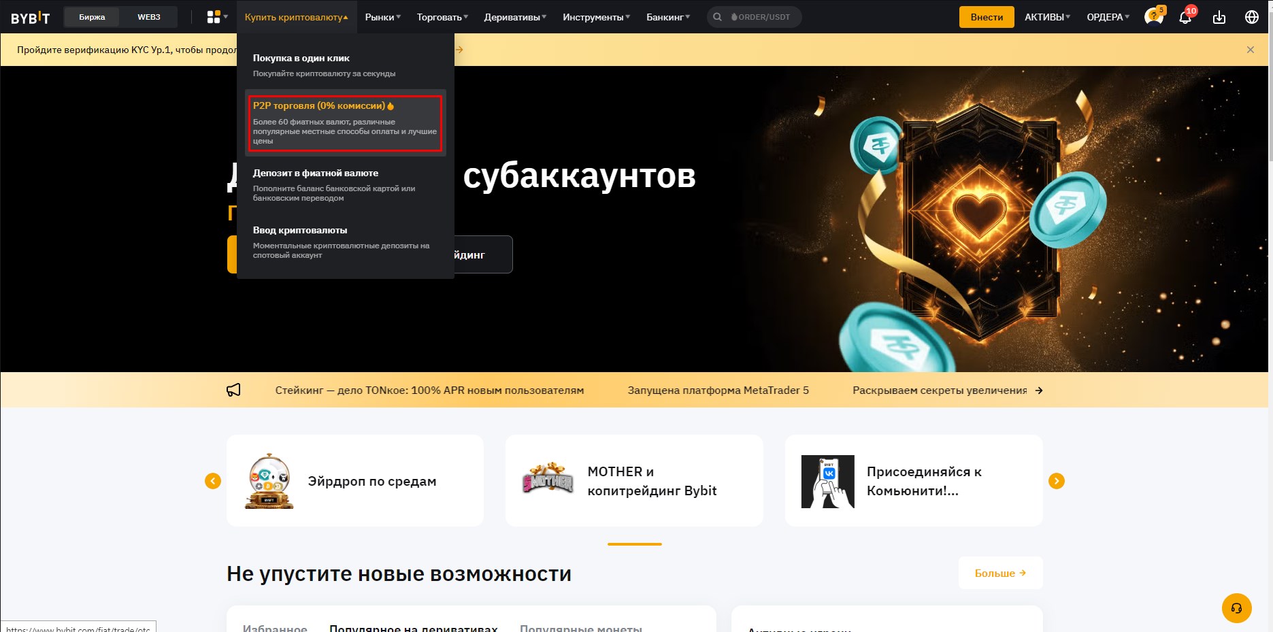Image resolution: width=1273 pixels, height=632 pixels.
Task: Open the headset support chat button
Action: click(1236, 608)
